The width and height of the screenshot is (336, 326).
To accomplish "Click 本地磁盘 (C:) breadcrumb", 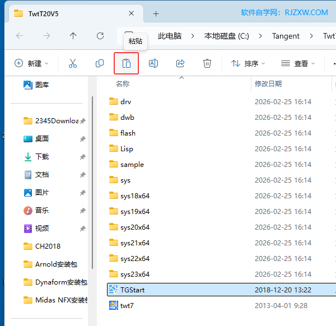I will point(226,36).
